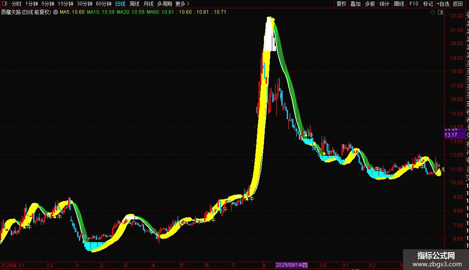Click the diamond marker icon above the chart
This screenshot has height=270, width=469.
click(432, 12)
